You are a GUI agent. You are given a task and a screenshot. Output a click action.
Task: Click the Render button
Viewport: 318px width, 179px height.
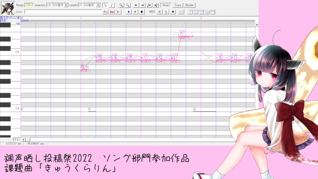pyautogui.click(x=189, y=5)
